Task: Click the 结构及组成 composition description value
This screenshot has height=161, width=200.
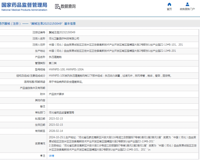Action: pyautogui.click(x=111, y=76)
